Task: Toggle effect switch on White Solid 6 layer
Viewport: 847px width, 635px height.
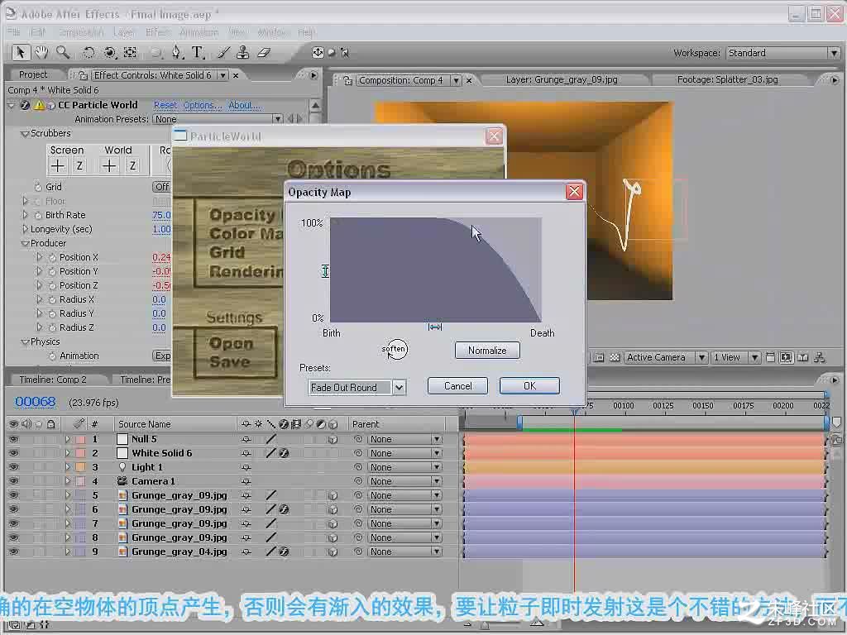Action: (285, 453)
